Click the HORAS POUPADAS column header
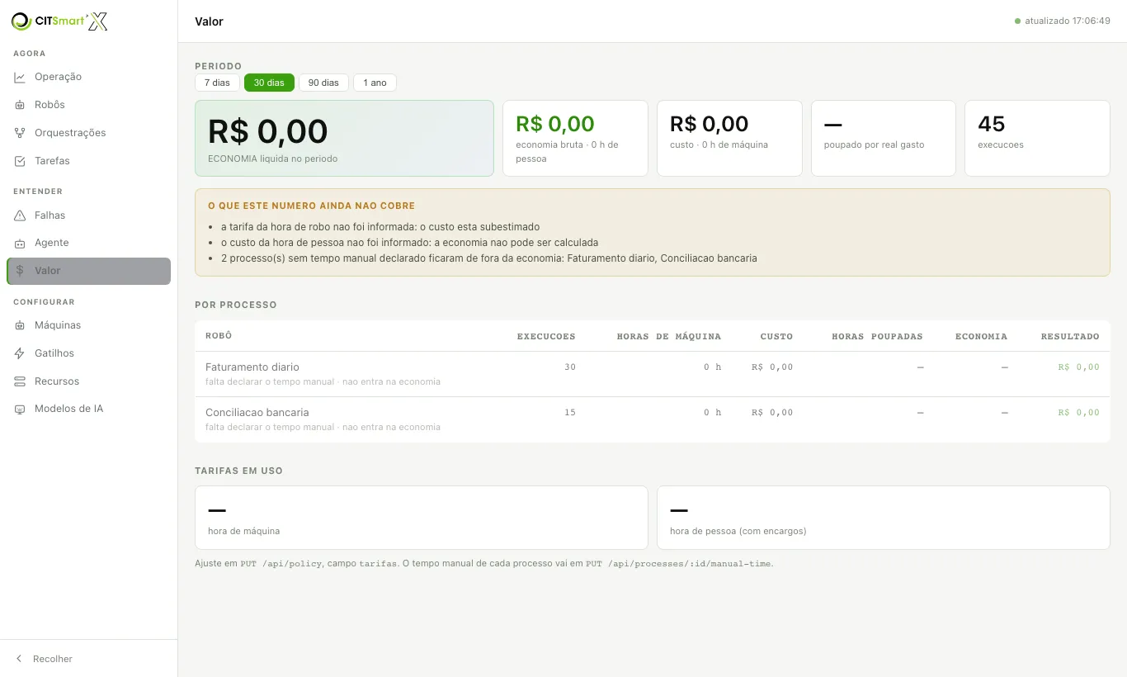This screenshot has width=1127, height=677. (877, 337)
